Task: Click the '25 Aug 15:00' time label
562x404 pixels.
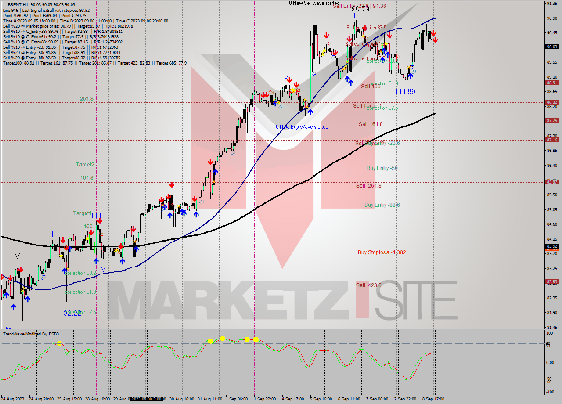Action: click(x=70, y=399)
